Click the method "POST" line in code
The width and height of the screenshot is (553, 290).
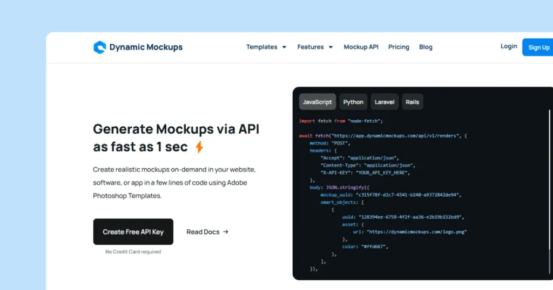pyautogui.click(x=330, y=143)
